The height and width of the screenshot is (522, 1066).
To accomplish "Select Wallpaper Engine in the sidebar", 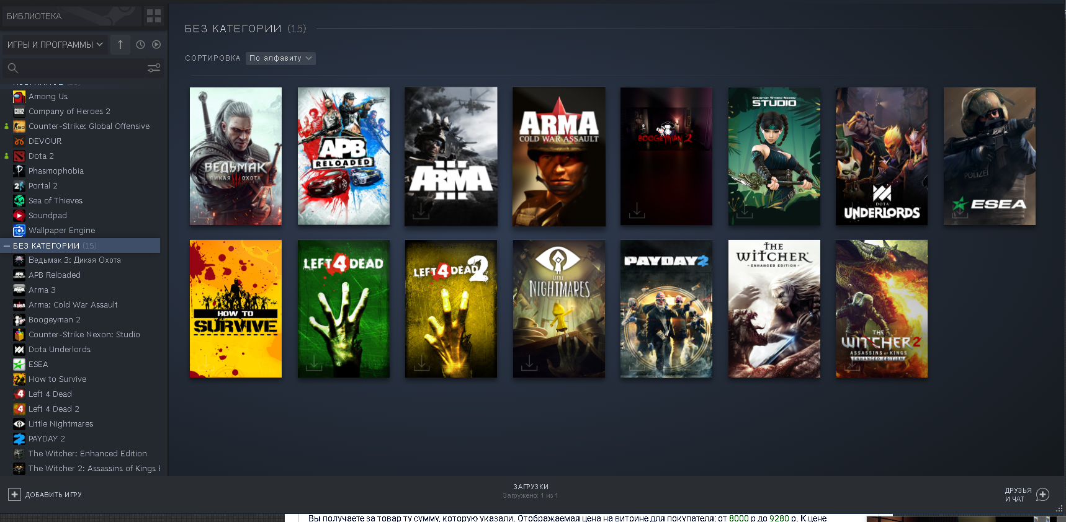I will click(x=61, y=231).
